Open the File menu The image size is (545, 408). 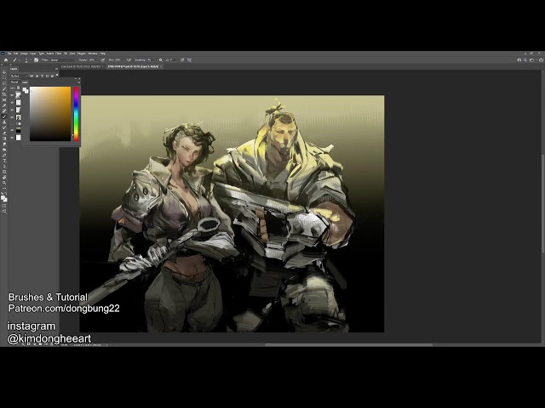pos(9,54)
